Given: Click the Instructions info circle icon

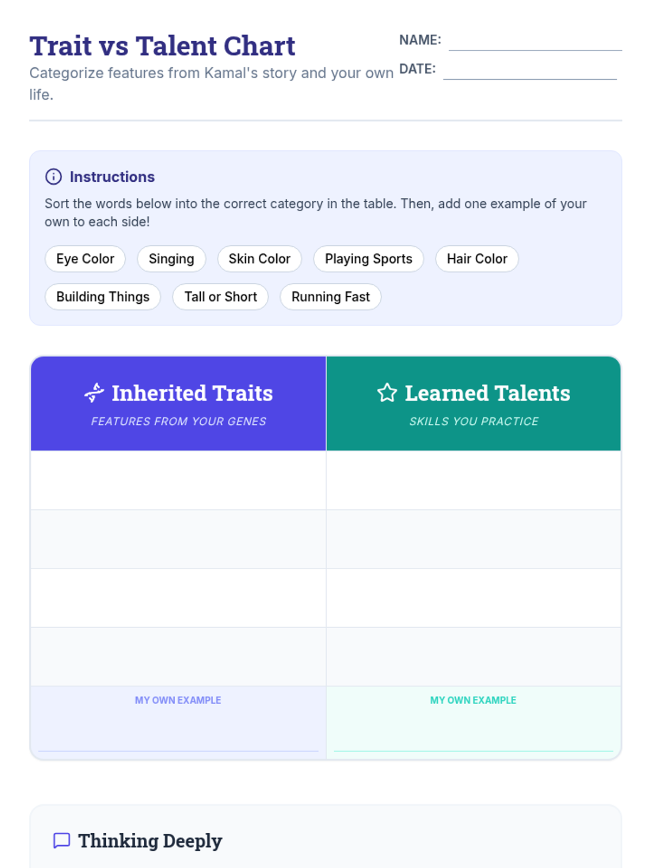Looking at the screenshot, I should pos(53,177).
